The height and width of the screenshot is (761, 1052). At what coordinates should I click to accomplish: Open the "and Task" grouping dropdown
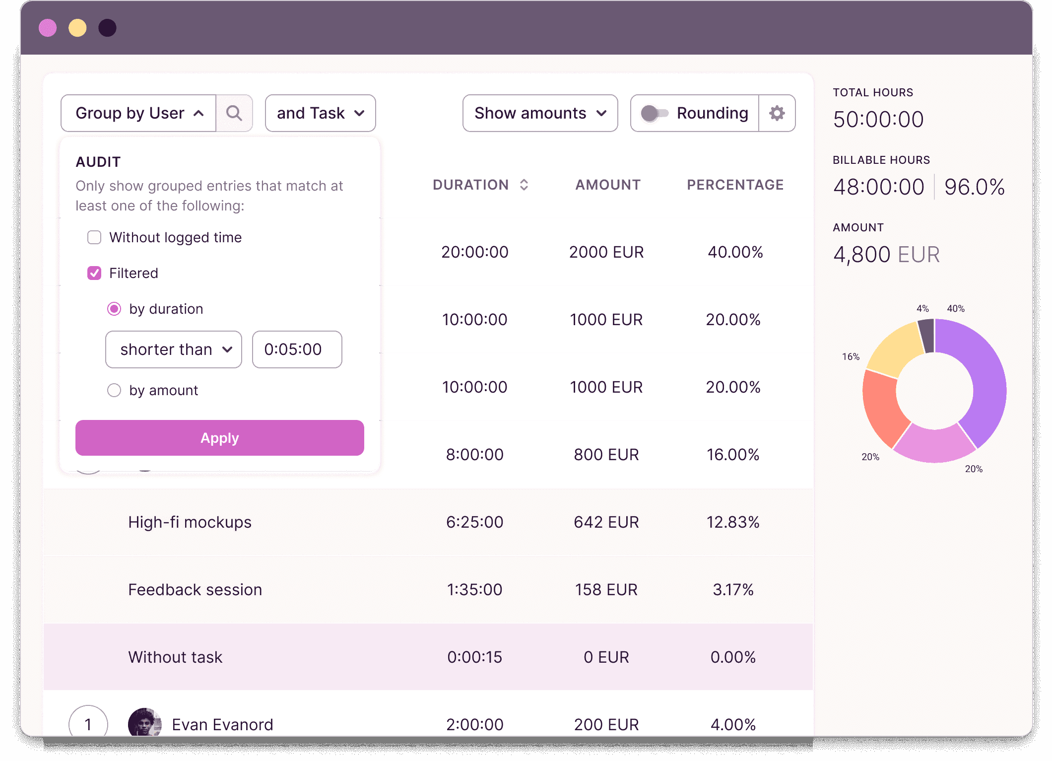pyautogui.click(x=320, y=113)
